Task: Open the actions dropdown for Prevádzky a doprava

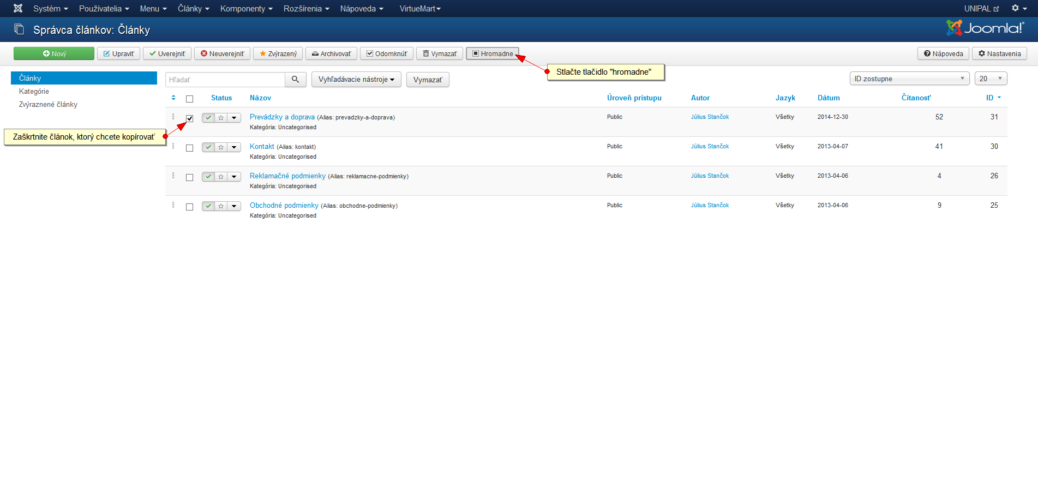Action: pyautogui.click(x=234, y=117)
